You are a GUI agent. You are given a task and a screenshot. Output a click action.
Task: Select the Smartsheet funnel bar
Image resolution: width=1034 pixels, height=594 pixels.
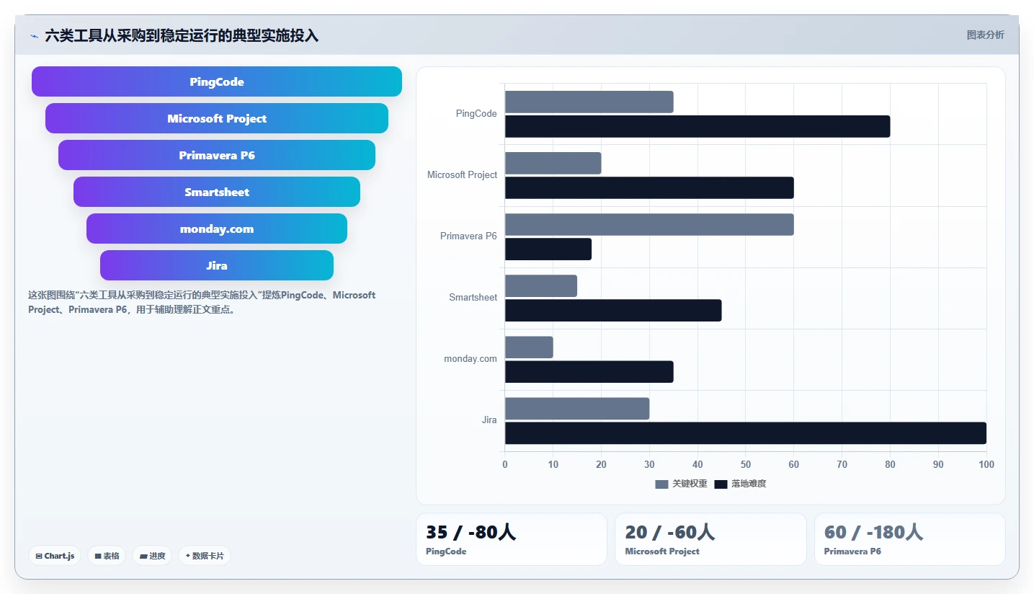click(x=217, y=192)
